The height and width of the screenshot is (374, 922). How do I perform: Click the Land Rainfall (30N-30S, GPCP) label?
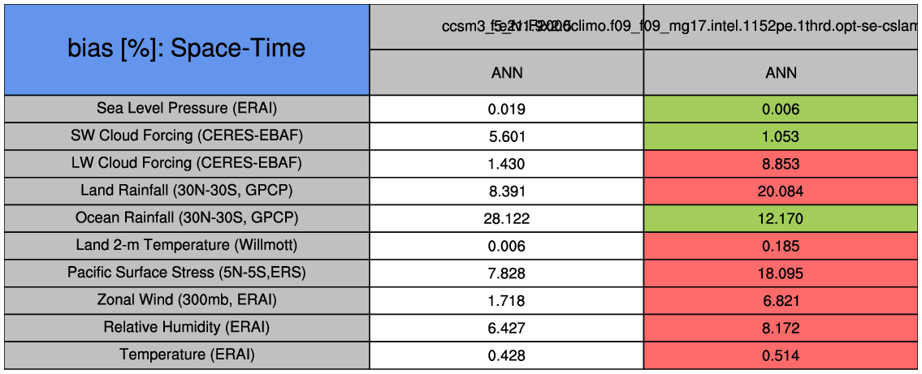[187, 191]
